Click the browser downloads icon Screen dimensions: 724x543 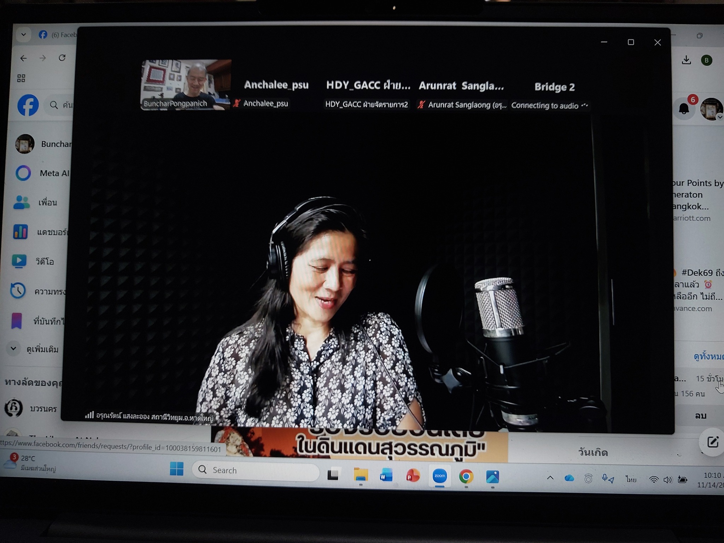pos(686,60)
